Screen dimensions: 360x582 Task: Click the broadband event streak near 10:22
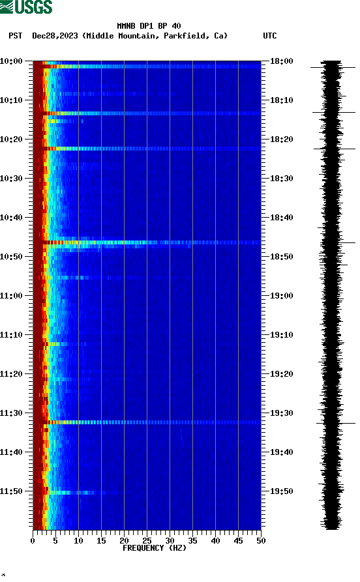click(x=147, y=149)
